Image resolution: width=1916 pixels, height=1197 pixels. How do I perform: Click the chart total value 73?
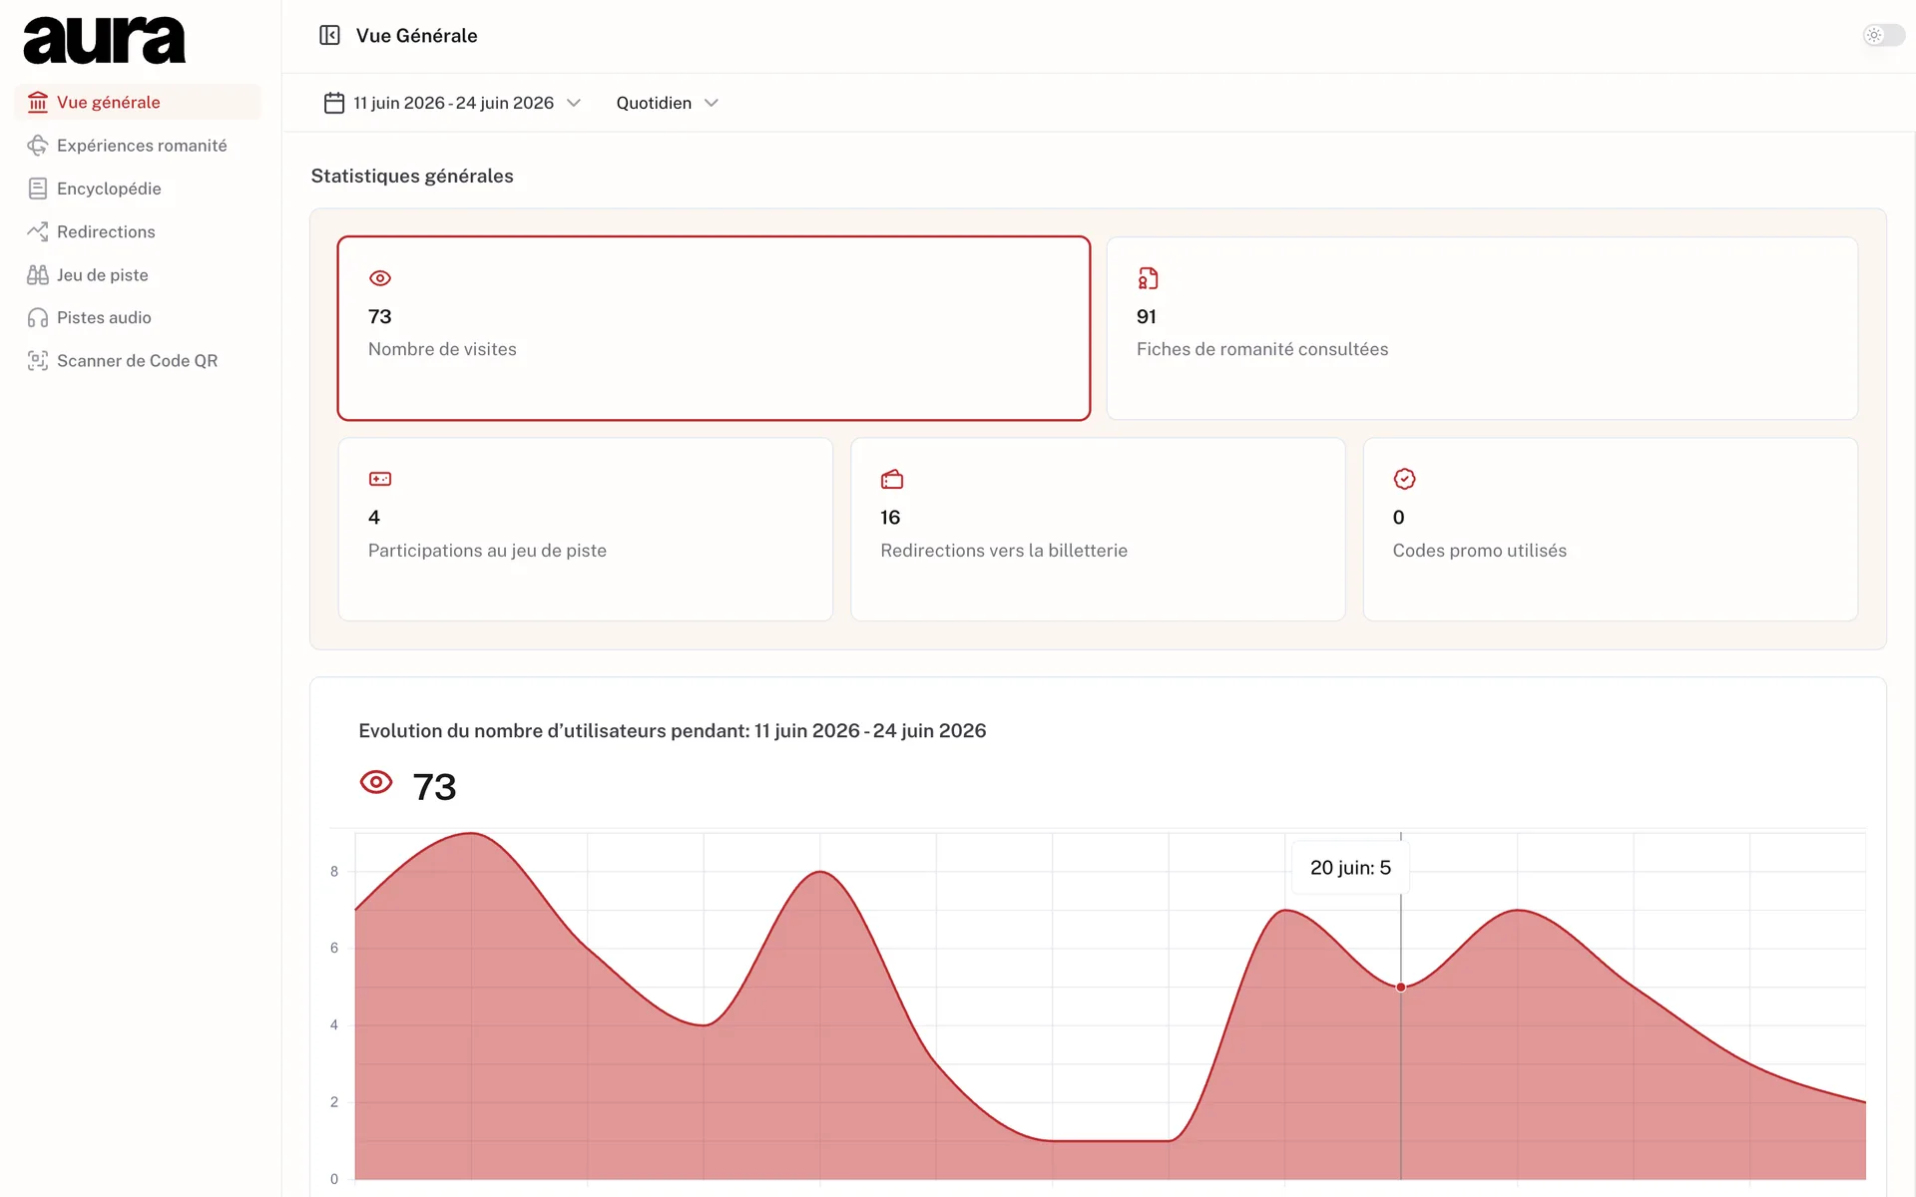point(434,787)
